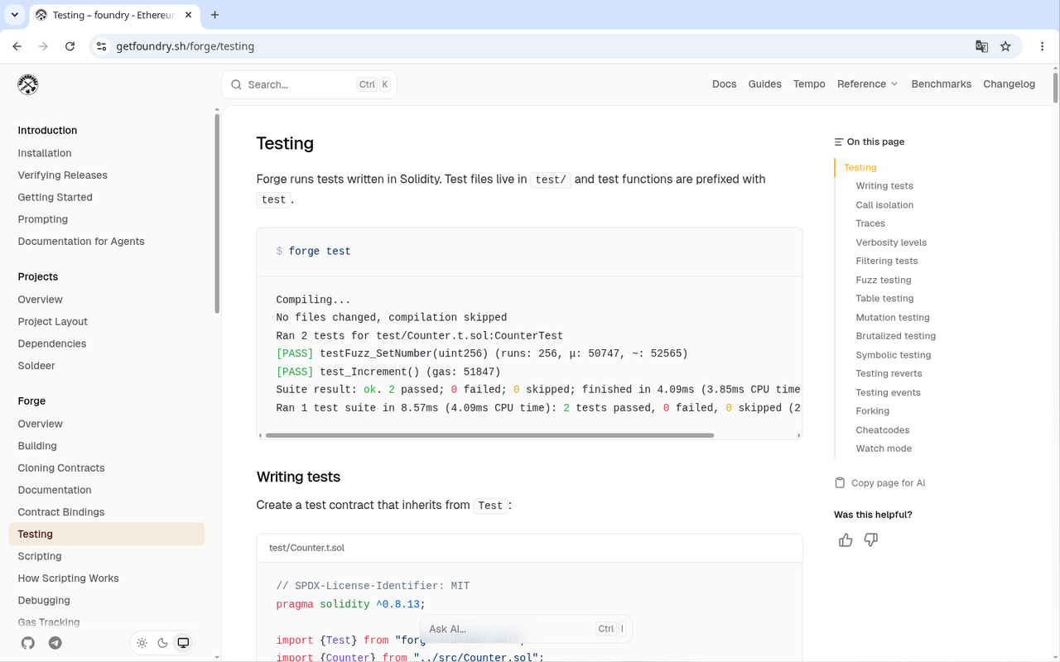The width and height of the screenshot is (1060, 662).
Task: Click the address bar URL
Action: pyautogui.click(x=185, y=46)
